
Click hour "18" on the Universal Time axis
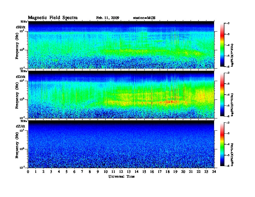click(x=167, y=172)
